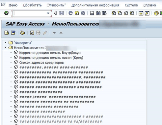
Task: Create a new session with the window icon
Action: pos(141,13)
